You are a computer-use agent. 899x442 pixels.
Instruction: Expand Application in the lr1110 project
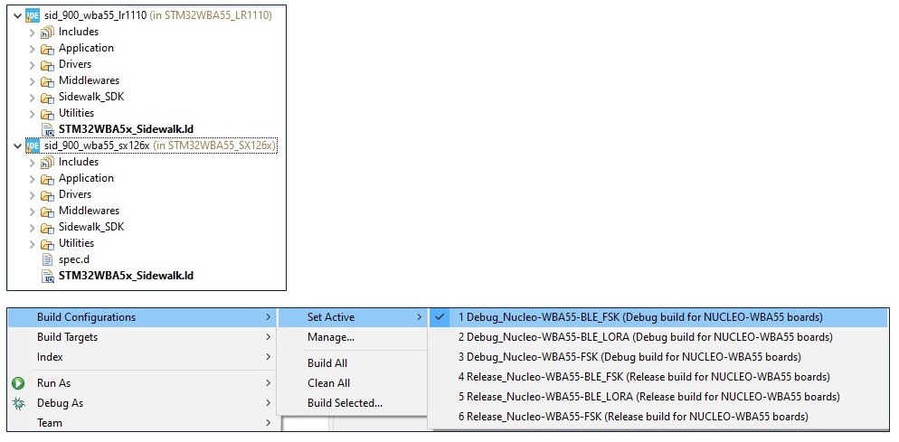click(33, 48)
